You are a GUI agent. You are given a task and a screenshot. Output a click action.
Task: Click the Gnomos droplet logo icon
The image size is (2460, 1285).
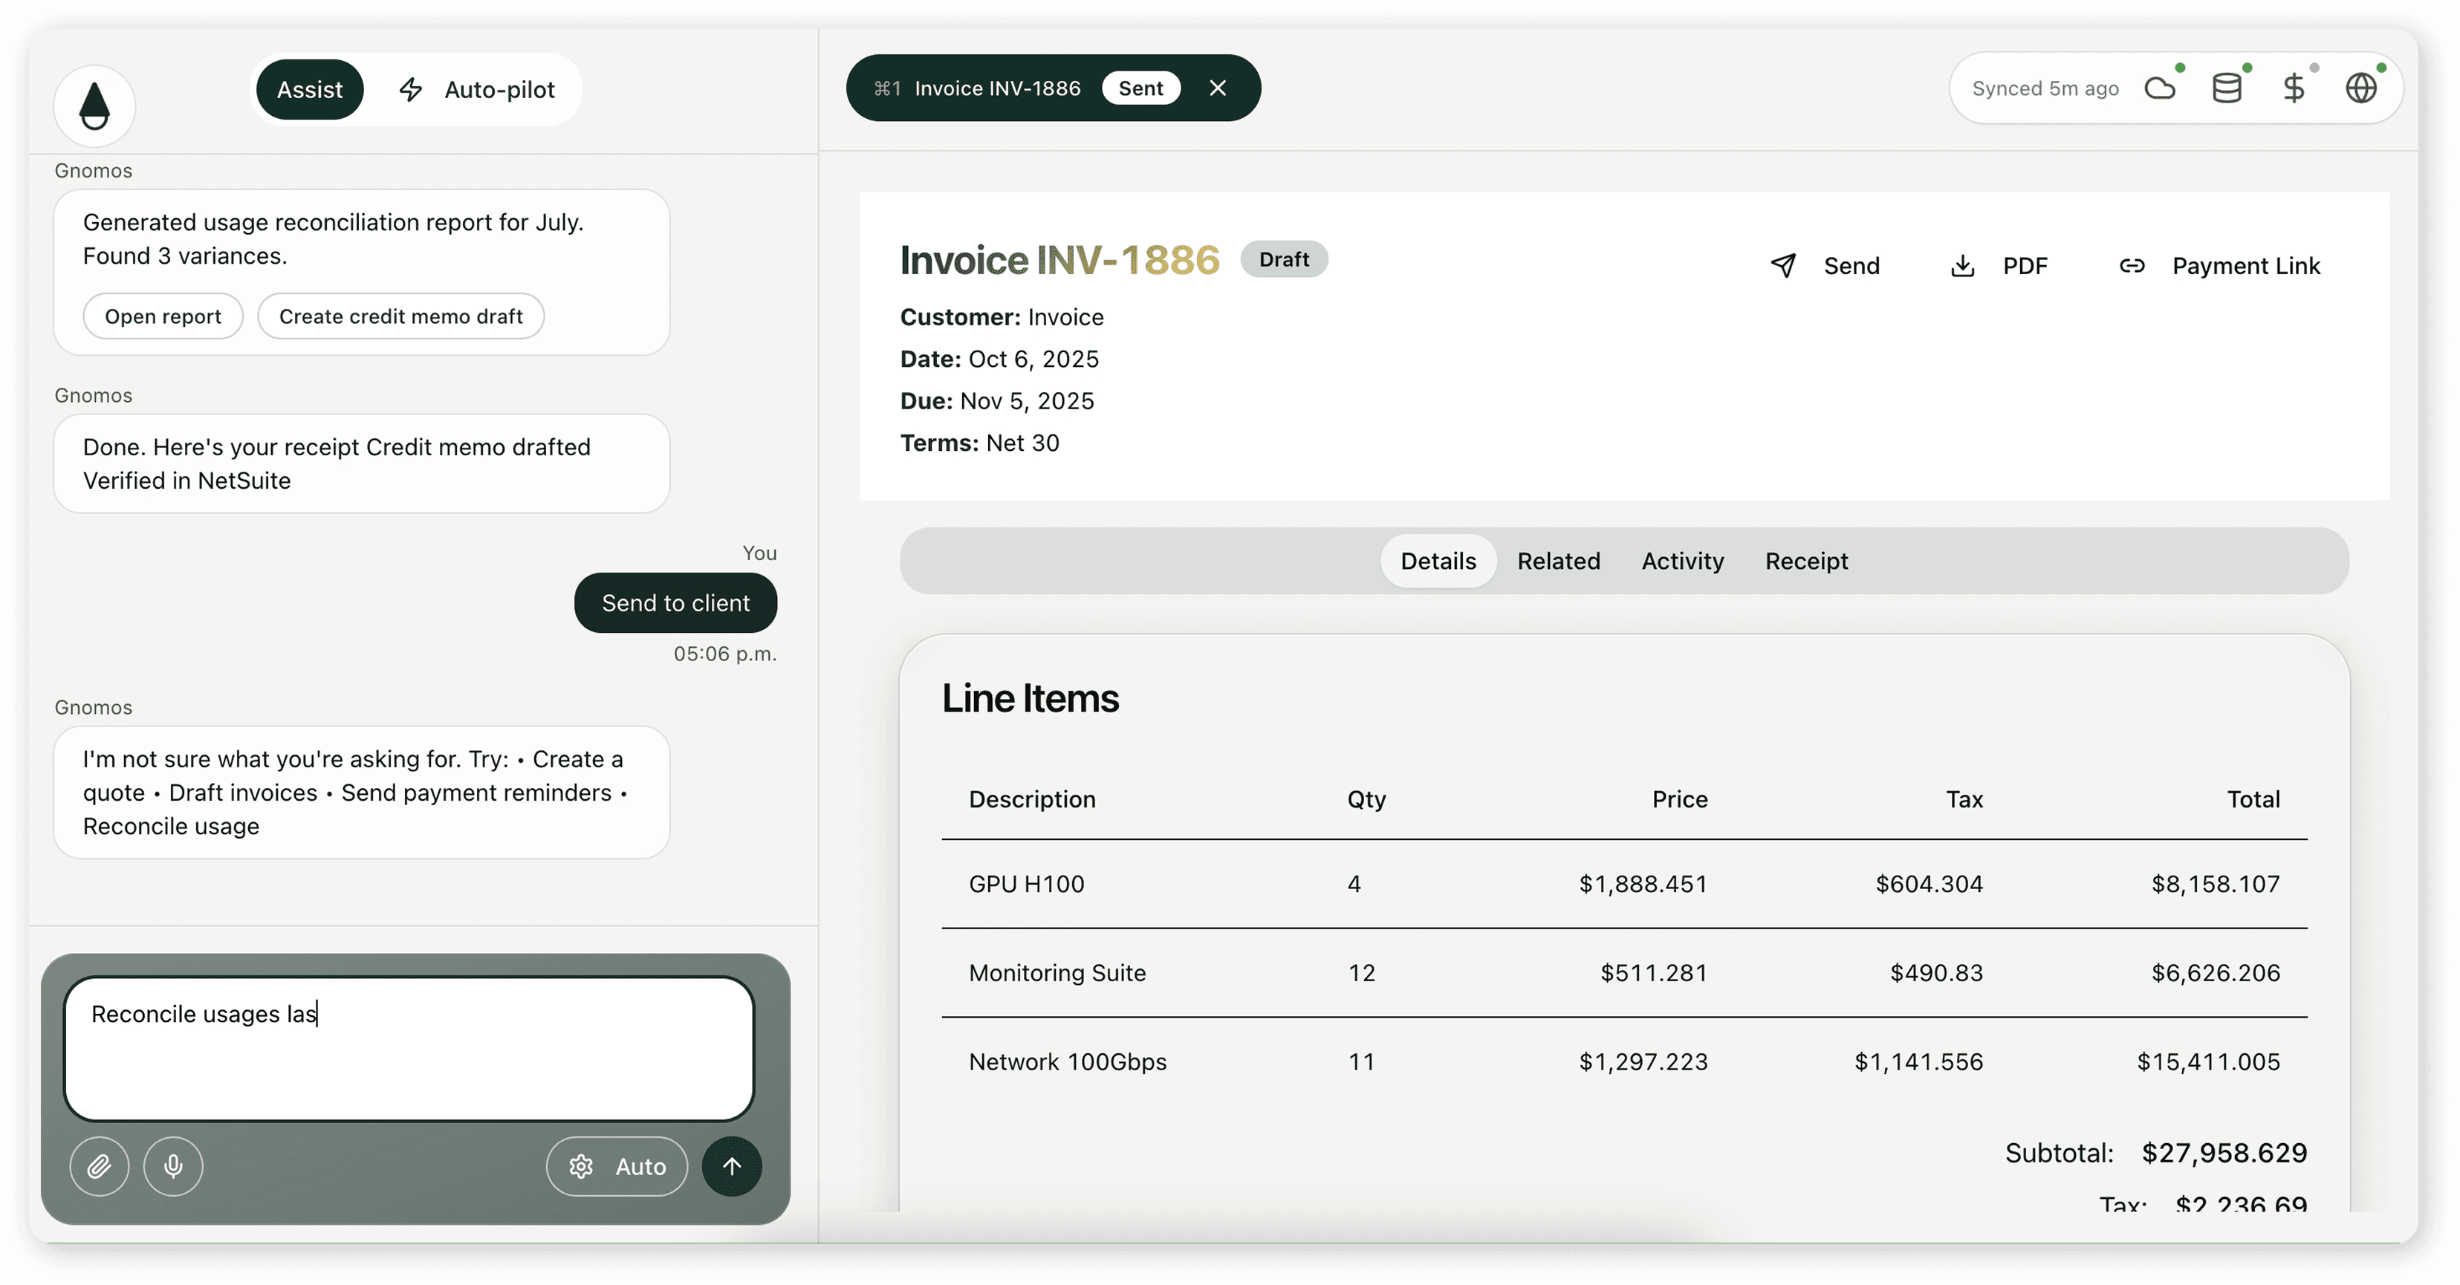94,105
